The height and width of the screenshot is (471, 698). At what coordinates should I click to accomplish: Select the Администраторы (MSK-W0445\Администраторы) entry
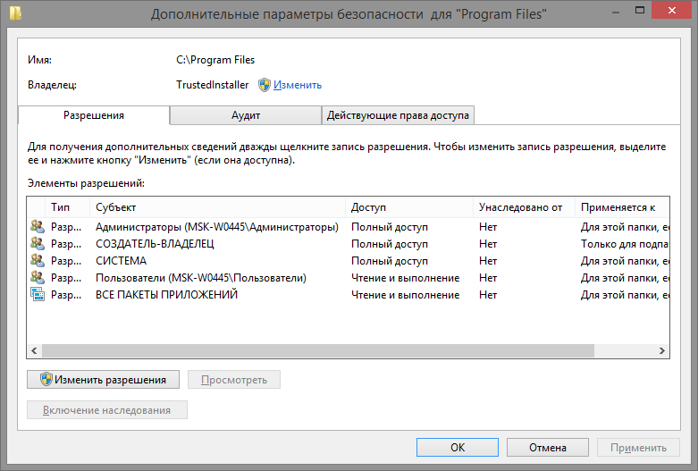[x=349, y=227]
